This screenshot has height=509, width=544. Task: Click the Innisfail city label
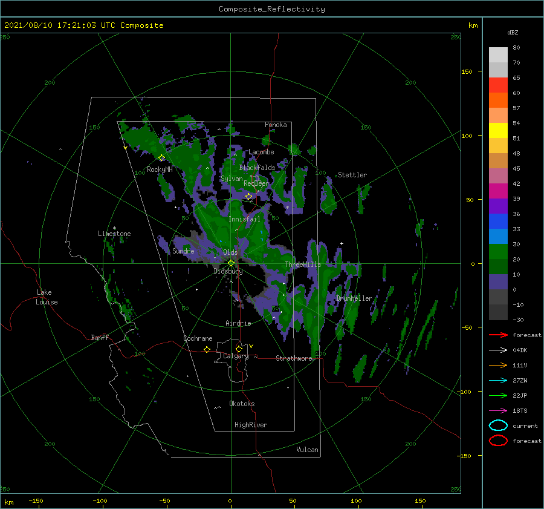[x=244, y=219]
